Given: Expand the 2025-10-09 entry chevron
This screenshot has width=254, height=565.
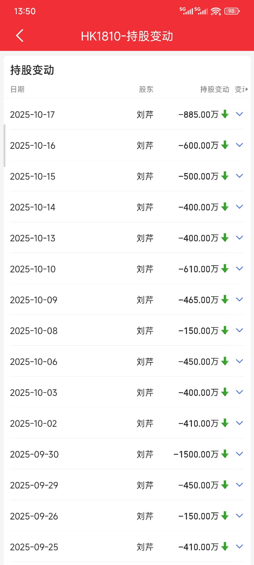Looking at the screenshot, I should click(x=239, y=299).
